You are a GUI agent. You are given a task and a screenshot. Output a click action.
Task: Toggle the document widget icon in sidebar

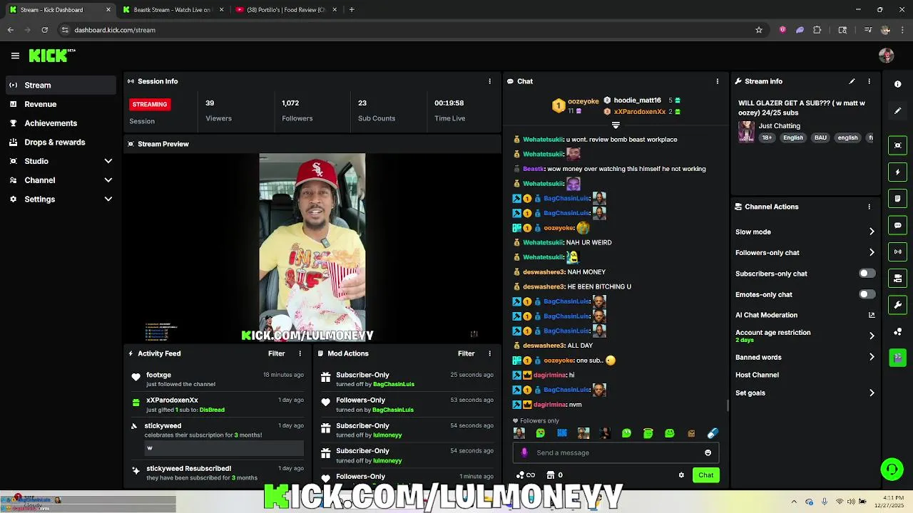(898, 198)
